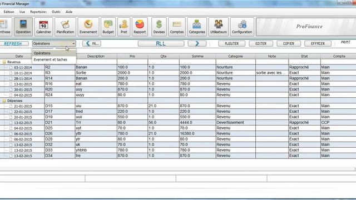
Task: Open the Evenement tool
Action: (x=88, y=27)
